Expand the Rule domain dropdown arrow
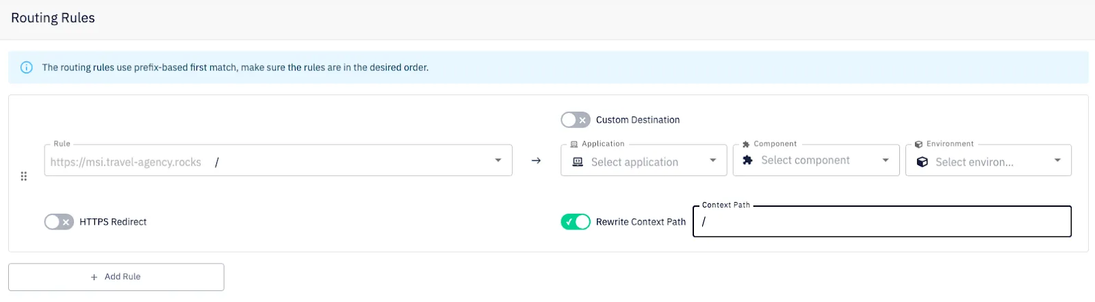 (498, 160)
